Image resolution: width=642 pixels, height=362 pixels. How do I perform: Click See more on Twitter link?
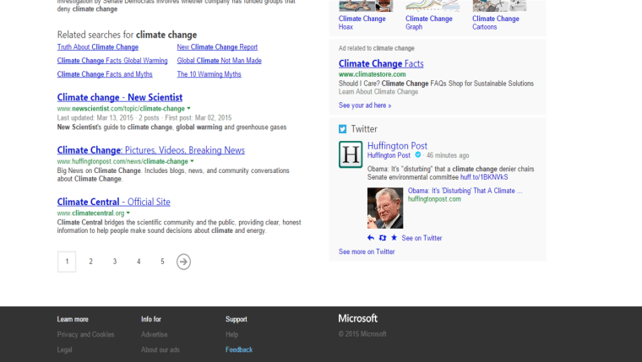(367, 251)
